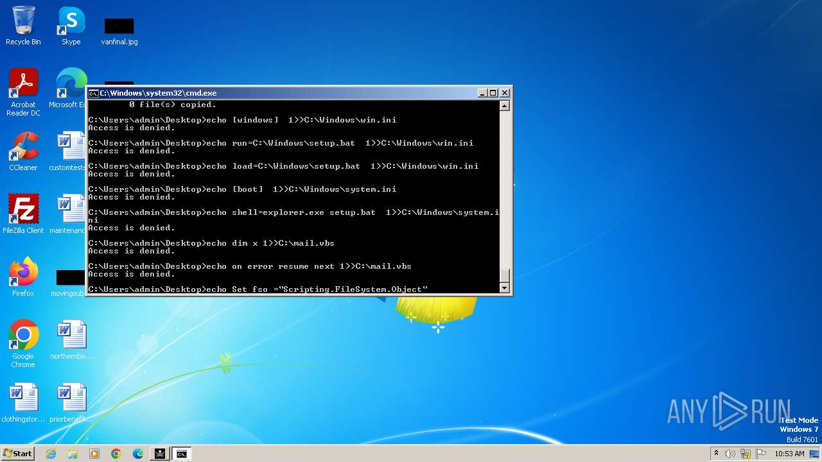The image size is (822, 462).
Task: Click the 'echo load=C:\Windows\setup.bat' line
Action: 283,166
